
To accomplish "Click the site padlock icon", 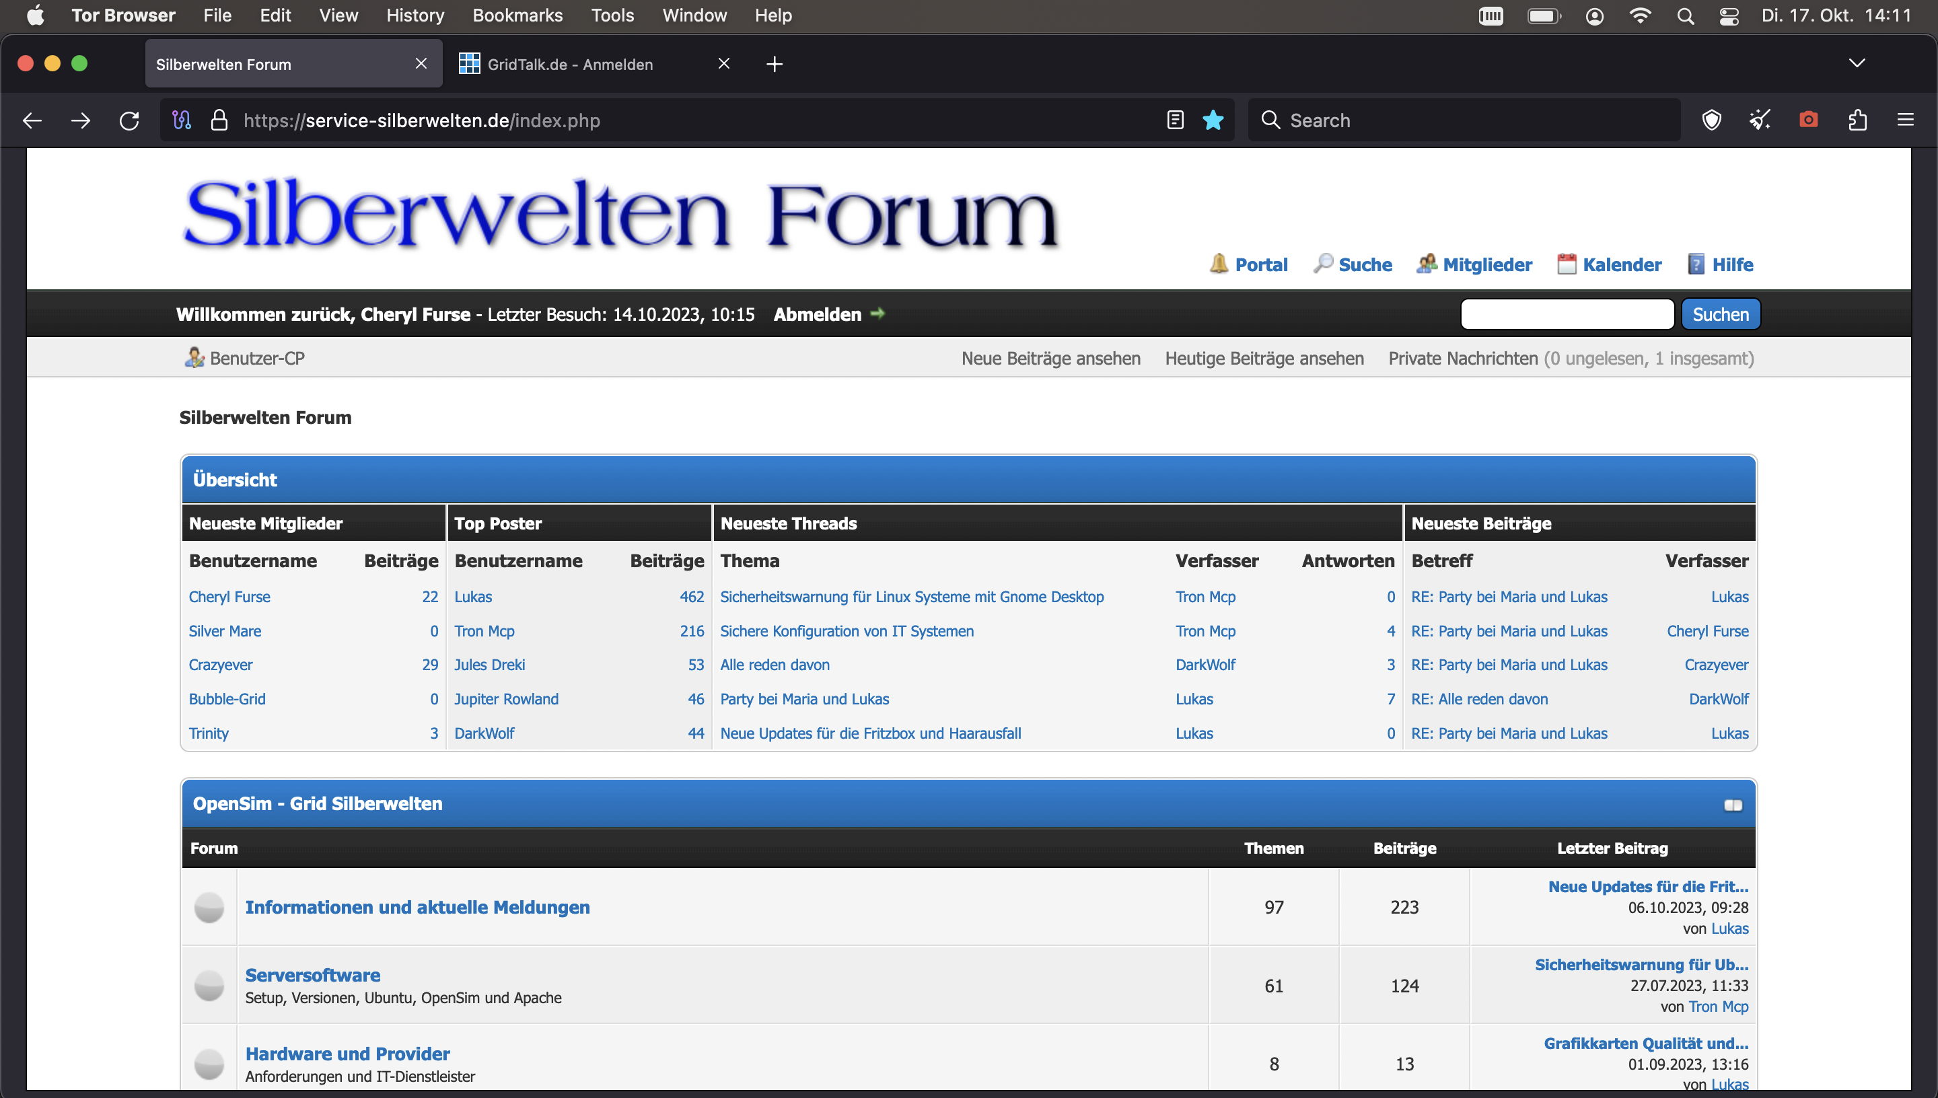I will (x=219, y=120).
